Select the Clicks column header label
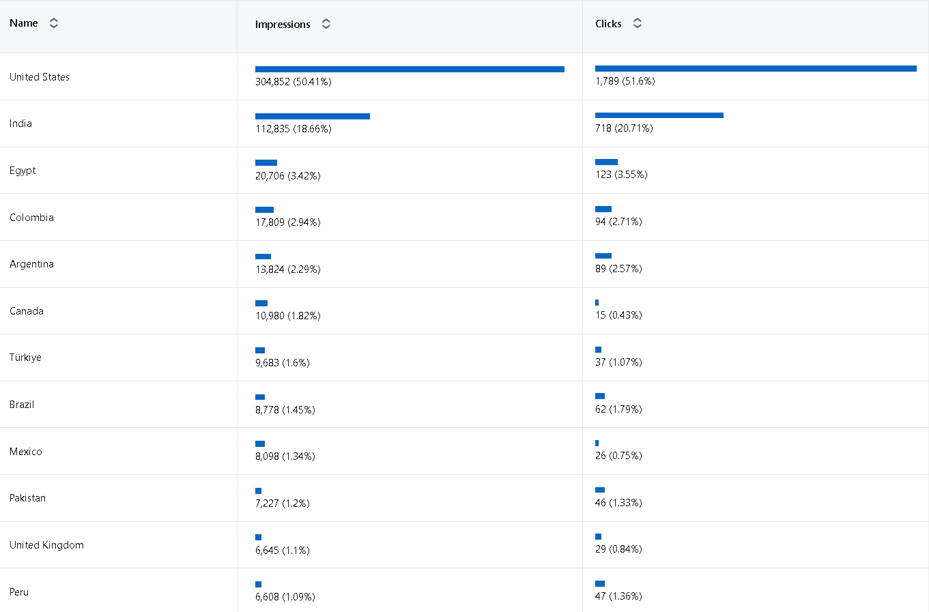The width and height of the screenshot is (929, 612). [608, 24]
